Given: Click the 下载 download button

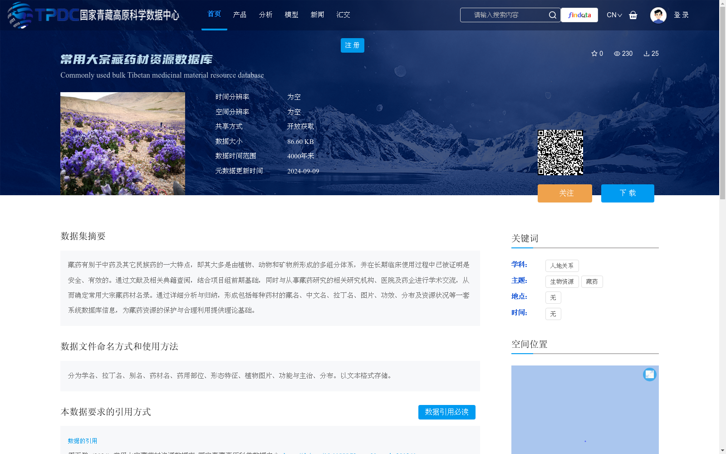Looking at the screenshot, I should (x=628, y=193).
